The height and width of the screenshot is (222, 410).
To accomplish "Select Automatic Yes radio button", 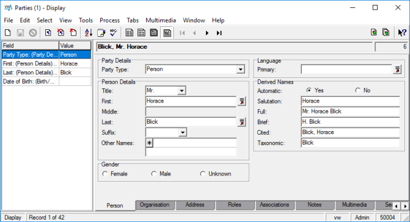I will click(309, 90).
